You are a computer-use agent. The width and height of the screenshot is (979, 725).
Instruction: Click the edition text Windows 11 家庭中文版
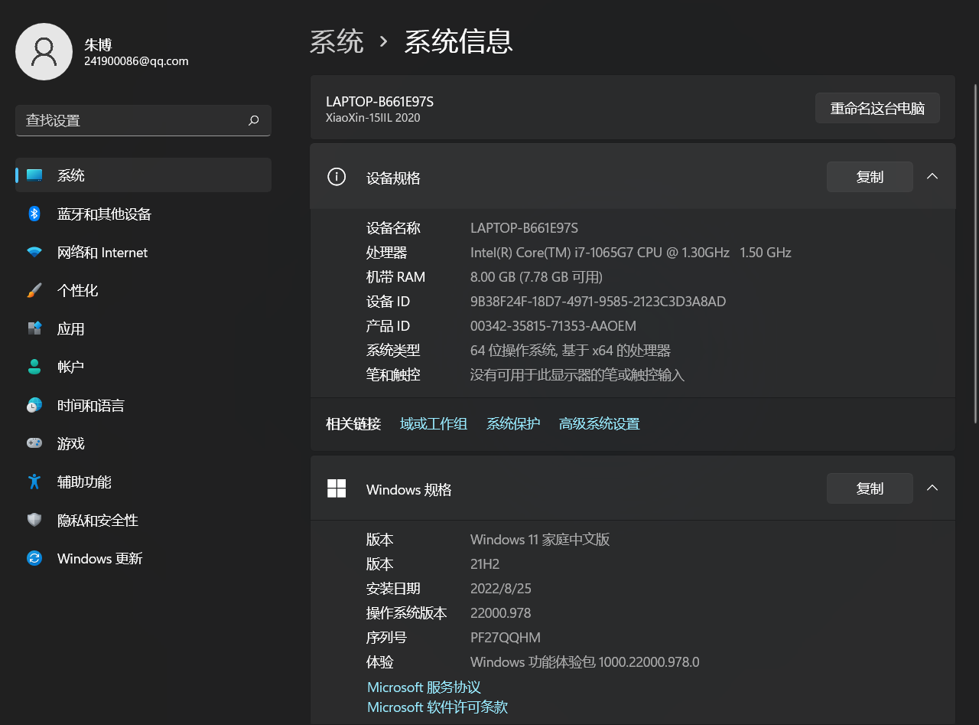(540, 540)
